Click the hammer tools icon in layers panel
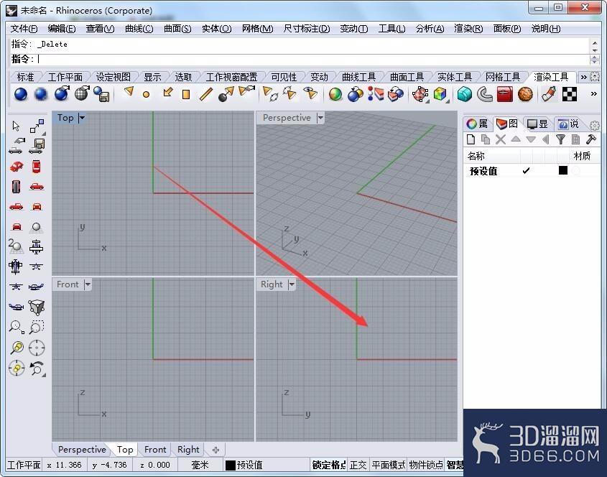The height and width of the screenshot is (477, 607). [590, 139]
